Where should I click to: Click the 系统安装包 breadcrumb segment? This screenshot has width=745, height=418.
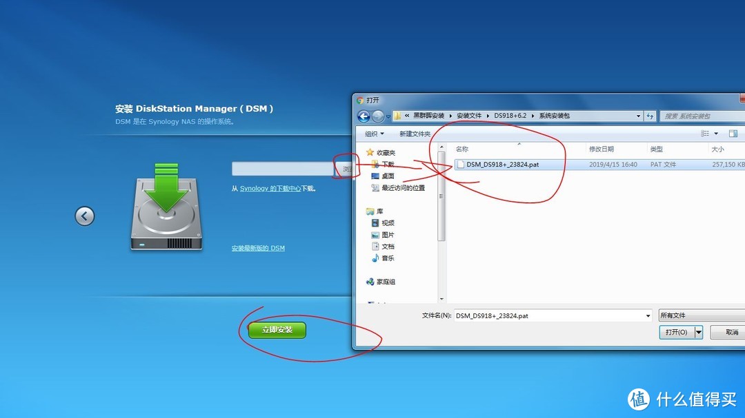554,116
